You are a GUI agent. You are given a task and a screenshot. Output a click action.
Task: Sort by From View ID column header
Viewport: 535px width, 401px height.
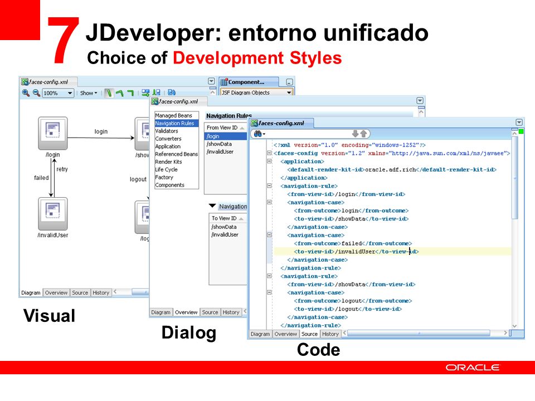point(226,128)
